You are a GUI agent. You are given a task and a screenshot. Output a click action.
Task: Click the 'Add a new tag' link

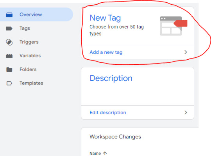106,52
